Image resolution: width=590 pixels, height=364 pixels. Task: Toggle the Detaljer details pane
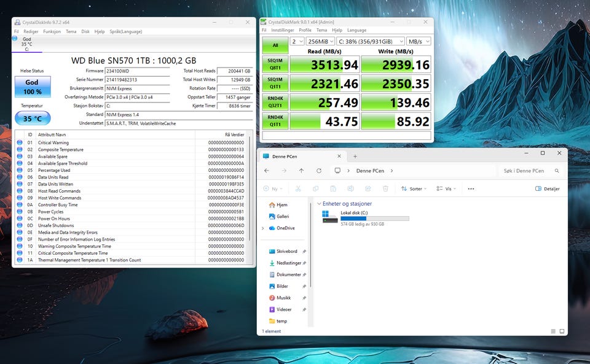tap(548, 188)
